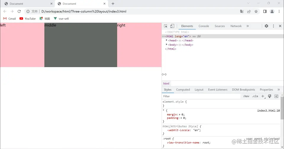
Task: Expand the body element node
Action: pyautogui.click(x=167, y=45)
